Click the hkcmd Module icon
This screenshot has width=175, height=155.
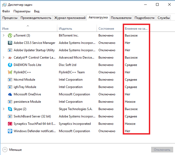click(10, 80)
